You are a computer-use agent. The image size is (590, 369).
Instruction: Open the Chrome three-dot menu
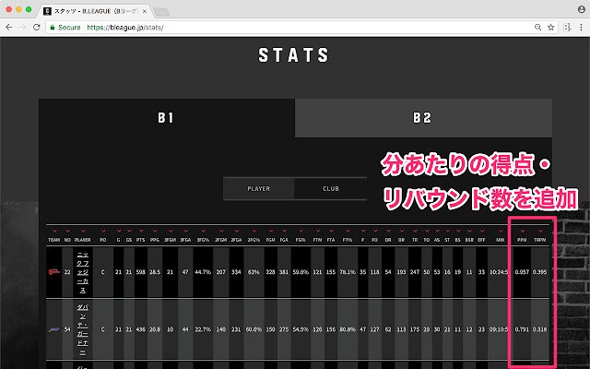[x=582, y=27]
